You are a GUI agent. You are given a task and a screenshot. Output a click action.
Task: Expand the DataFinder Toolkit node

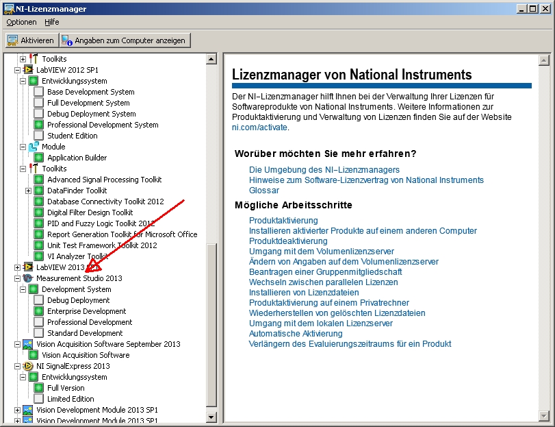pyautogui.click(x=28, y=191)
